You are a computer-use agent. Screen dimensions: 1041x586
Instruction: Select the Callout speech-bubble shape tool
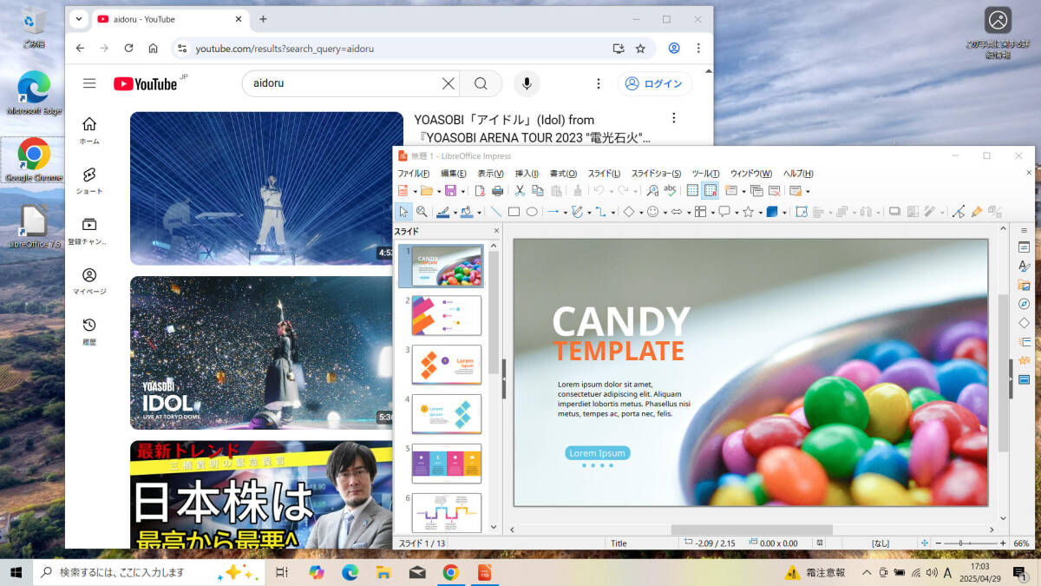[724, 211]
